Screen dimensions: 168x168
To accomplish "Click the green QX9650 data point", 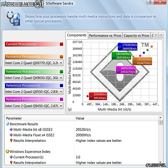I will [x=147, y=50].
